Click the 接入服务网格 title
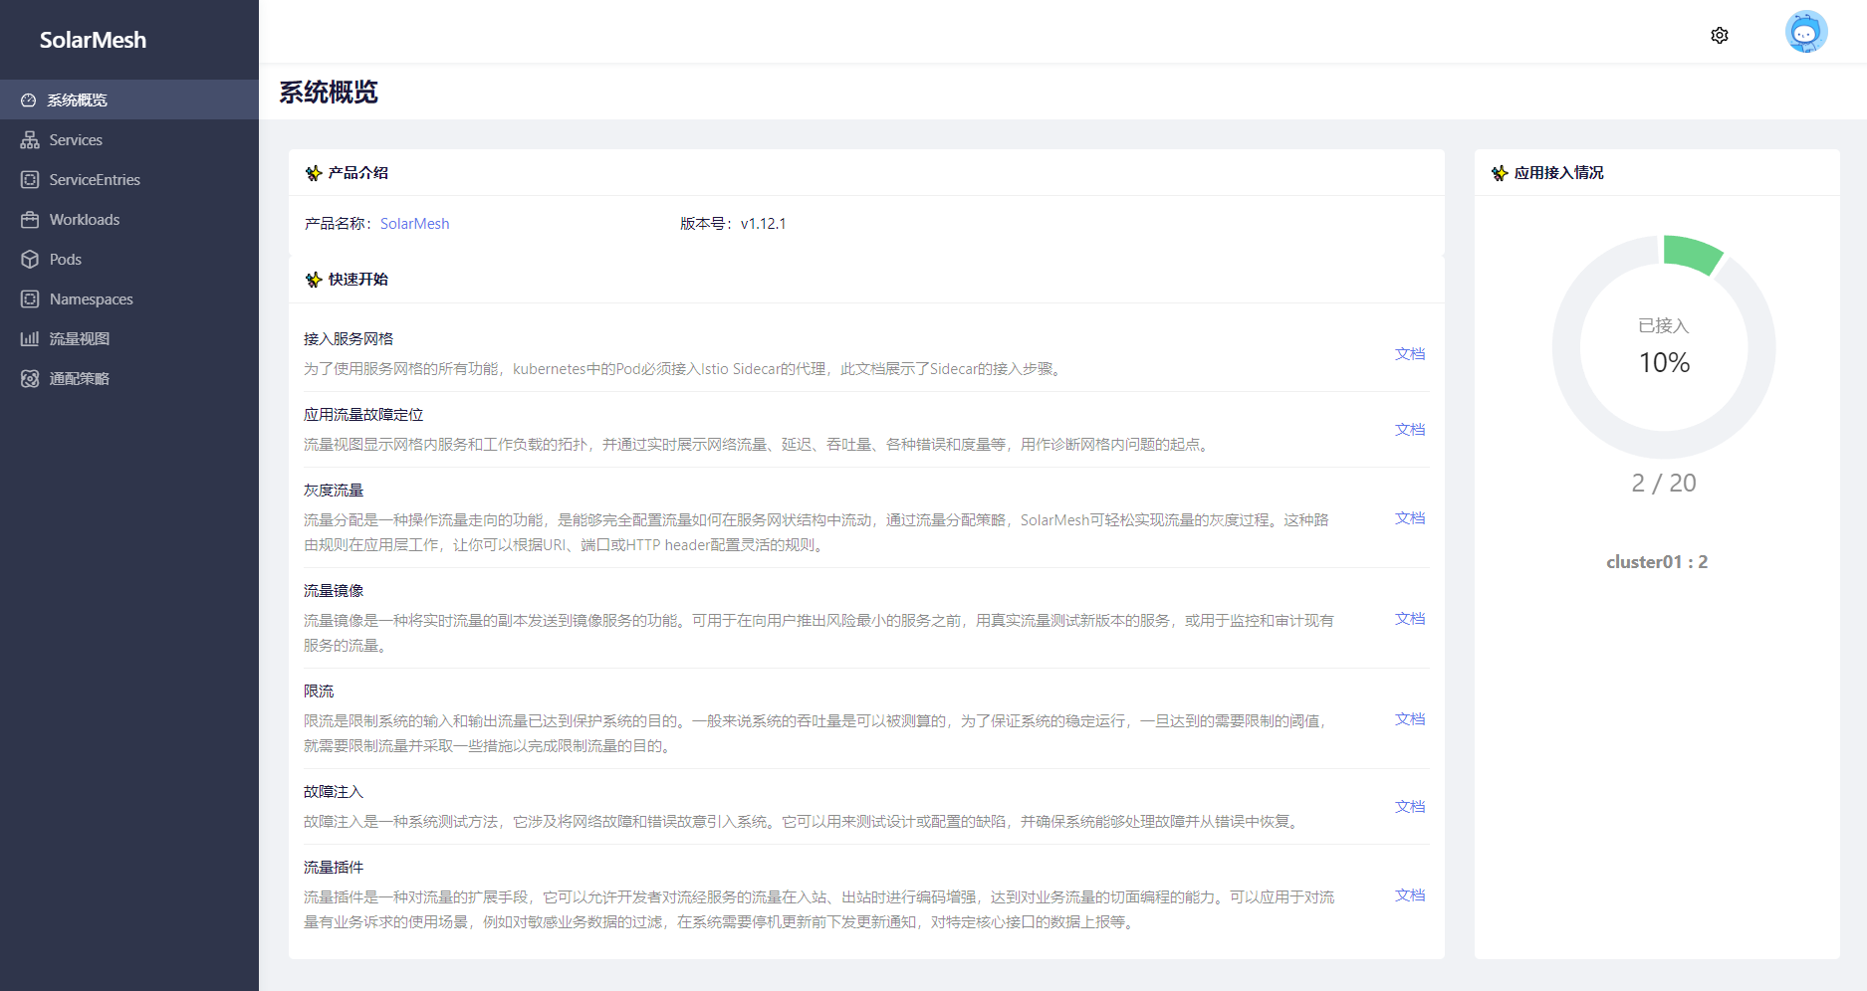The height and width of the screenshot is (991, 1867). [x=349, y=339]
